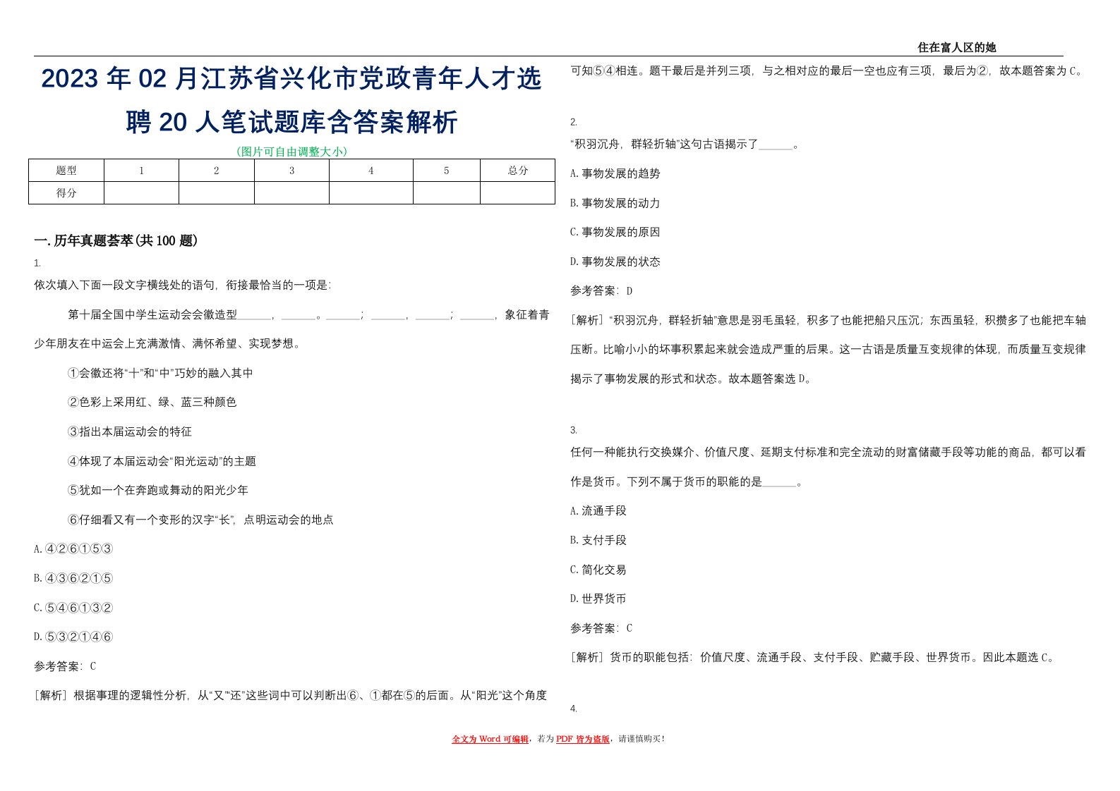Image resolution: width=1120 pixels, height=791 pixels.
Task: Click sentence '①会徽还将“十”和“中”巧妙的融入其中'
Action: [x=160, y=373]
